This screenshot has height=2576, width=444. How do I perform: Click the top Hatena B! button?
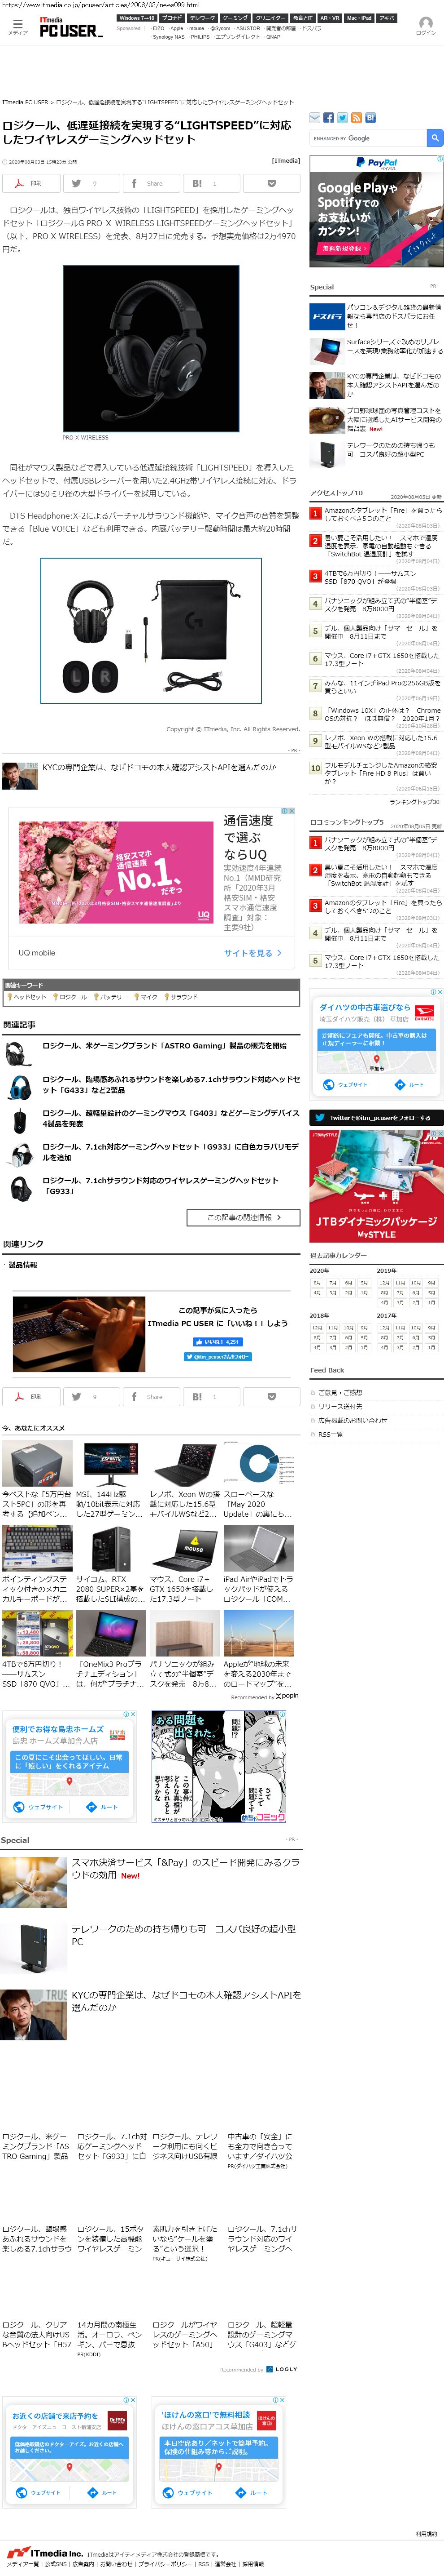[x=212, y=183]
